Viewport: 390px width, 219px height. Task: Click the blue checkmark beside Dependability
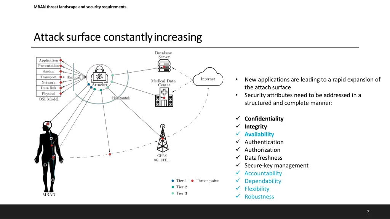coord(238,181)
